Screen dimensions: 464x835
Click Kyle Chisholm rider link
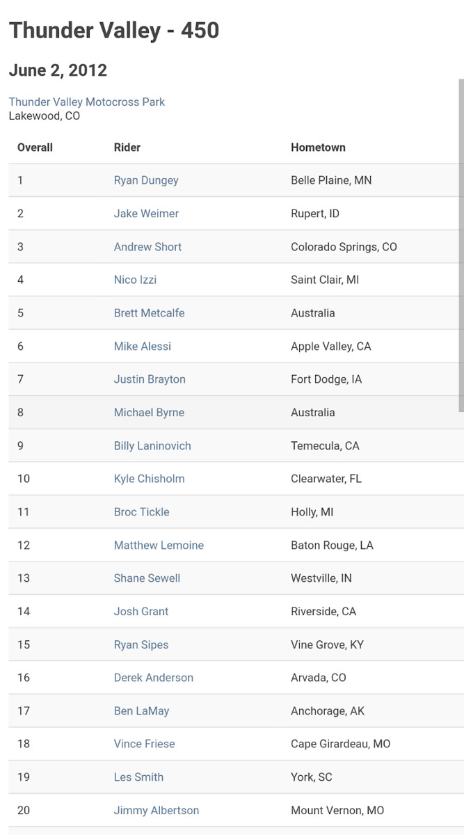(149, 479)
